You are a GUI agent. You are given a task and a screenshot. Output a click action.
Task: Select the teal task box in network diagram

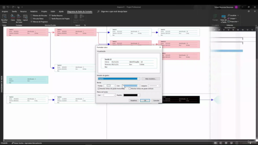coord(27,80)
